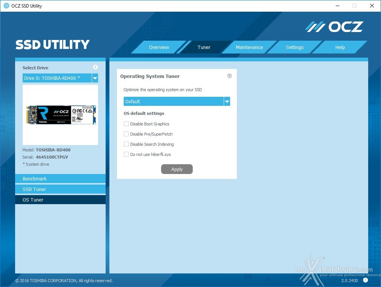Click the Select Drive label
Image resolution: width=381 pixels, height=287 pixels.
(35, 68)
